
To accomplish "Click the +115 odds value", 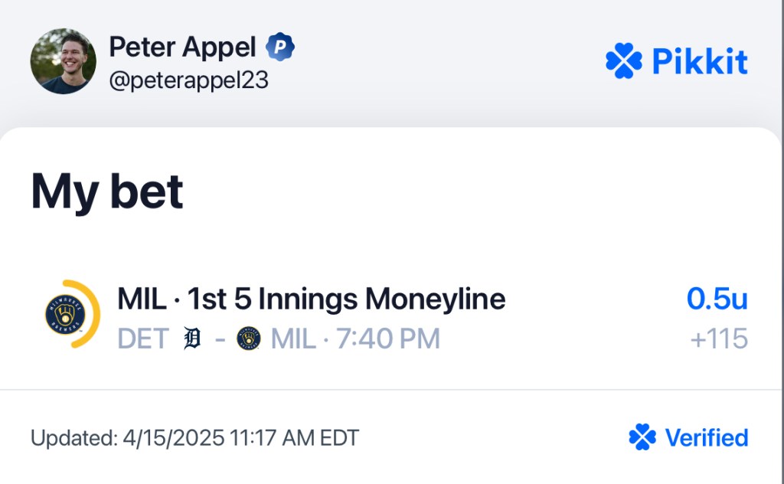I will (719, 338).
